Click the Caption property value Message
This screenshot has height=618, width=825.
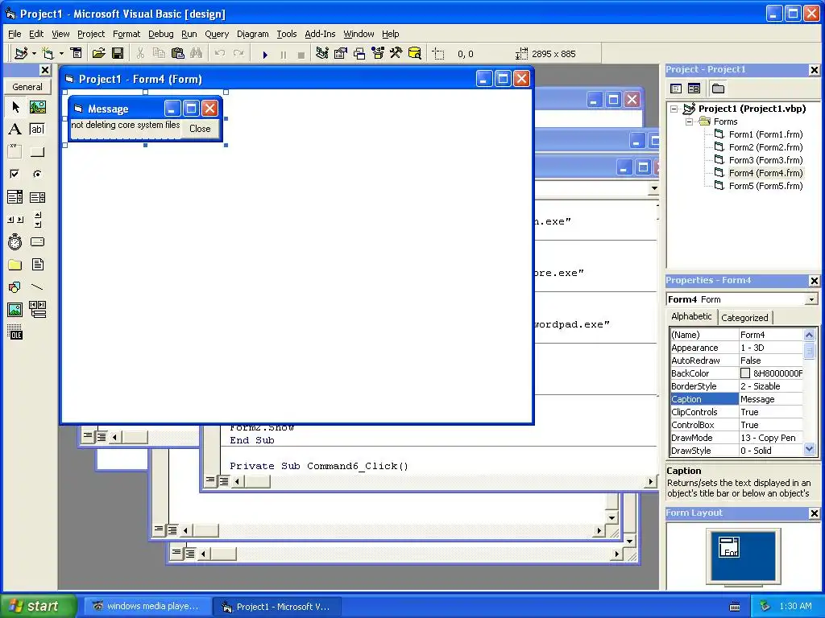tap(770, 399)
